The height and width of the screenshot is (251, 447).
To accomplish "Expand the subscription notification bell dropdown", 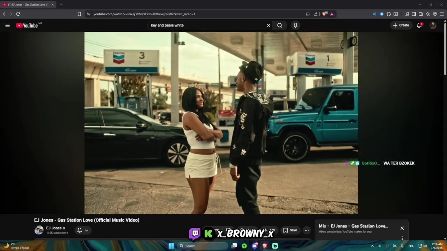I will point(83,230).
